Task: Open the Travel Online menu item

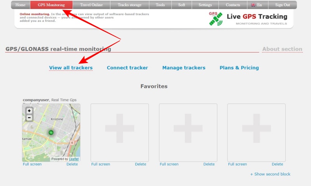Action: tap(91, 5)
